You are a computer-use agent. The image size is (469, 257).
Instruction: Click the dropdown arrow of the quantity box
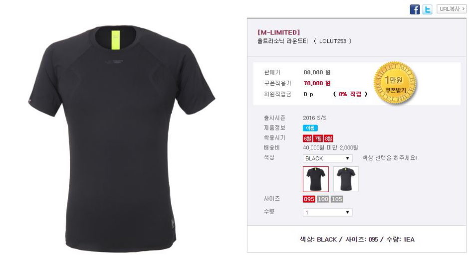(347, 213)
